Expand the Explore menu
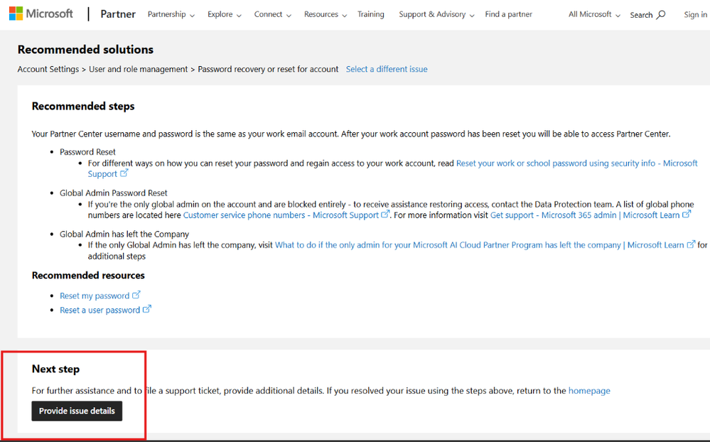 (225, 14)
